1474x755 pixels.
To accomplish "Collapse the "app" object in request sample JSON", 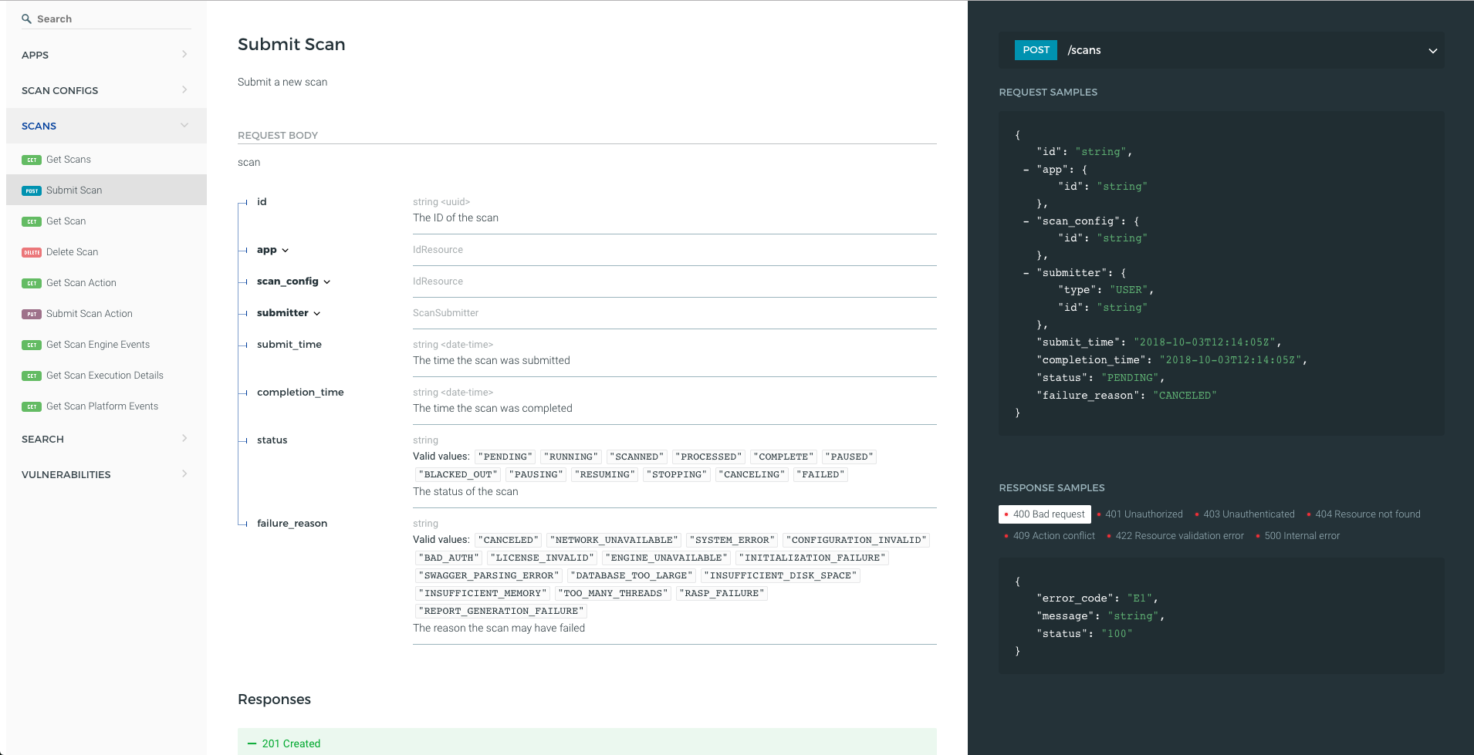I will point(1026,170).
